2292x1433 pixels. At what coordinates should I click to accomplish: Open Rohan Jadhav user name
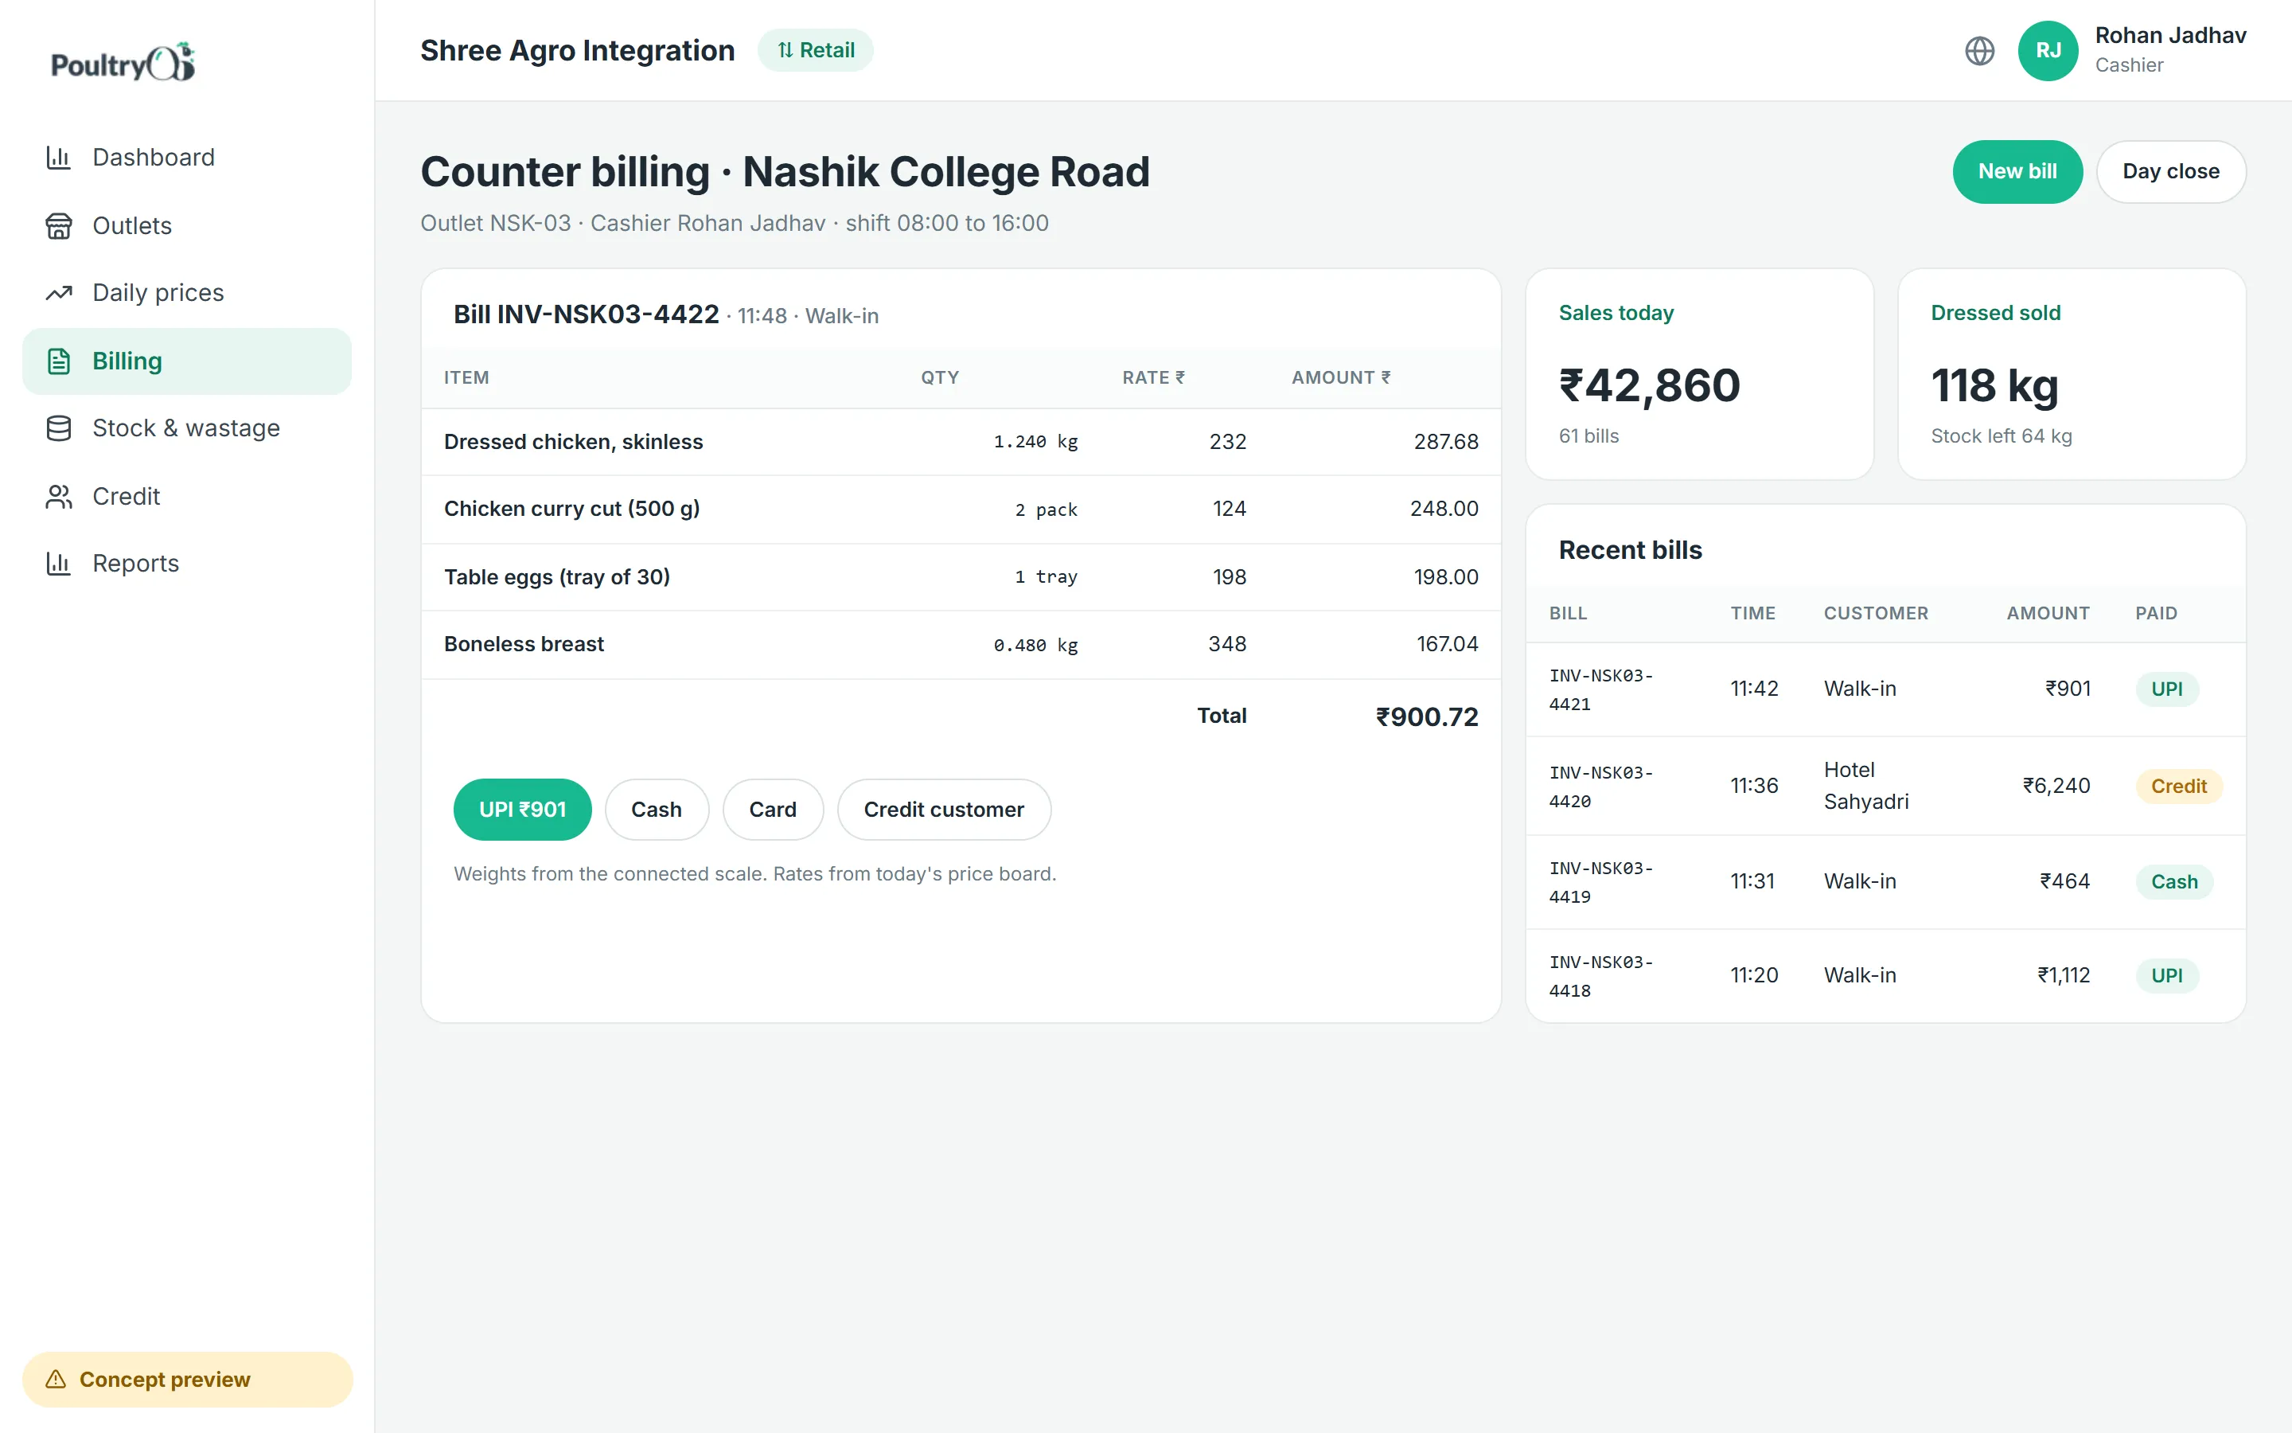pos(2169,36)
